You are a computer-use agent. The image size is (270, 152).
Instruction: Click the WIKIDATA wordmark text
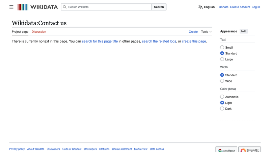click(x=44, y=7)
